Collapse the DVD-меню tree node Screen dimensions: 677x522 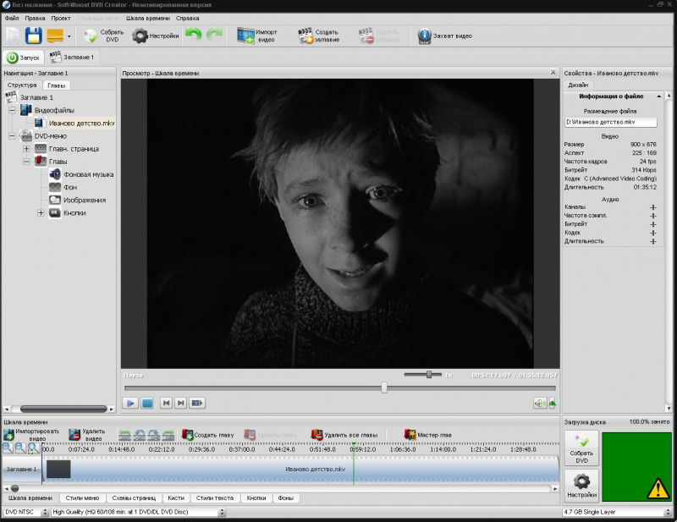pos(12,136)
